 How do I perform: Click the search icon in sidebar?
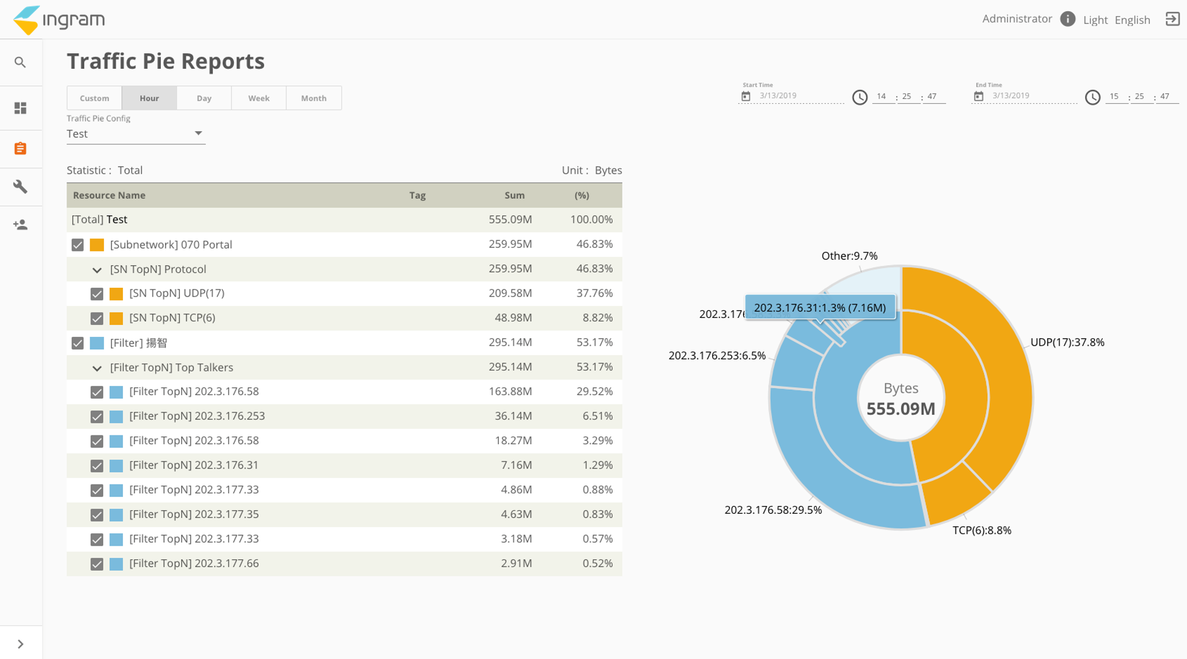tap(20, 62)
